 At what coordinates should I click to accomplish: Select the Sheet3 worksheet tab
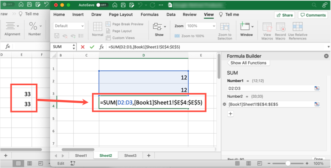(130, 155)
